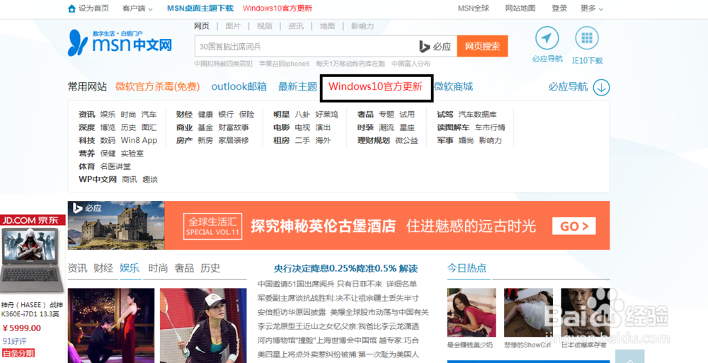Open the IE10下载 grid icon
708x363 pixels.
(587, 38)
